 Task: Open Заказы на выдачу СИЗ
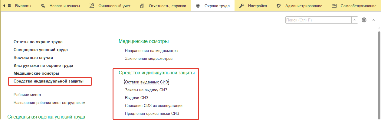pyautogui.click(x=146, y=90)
